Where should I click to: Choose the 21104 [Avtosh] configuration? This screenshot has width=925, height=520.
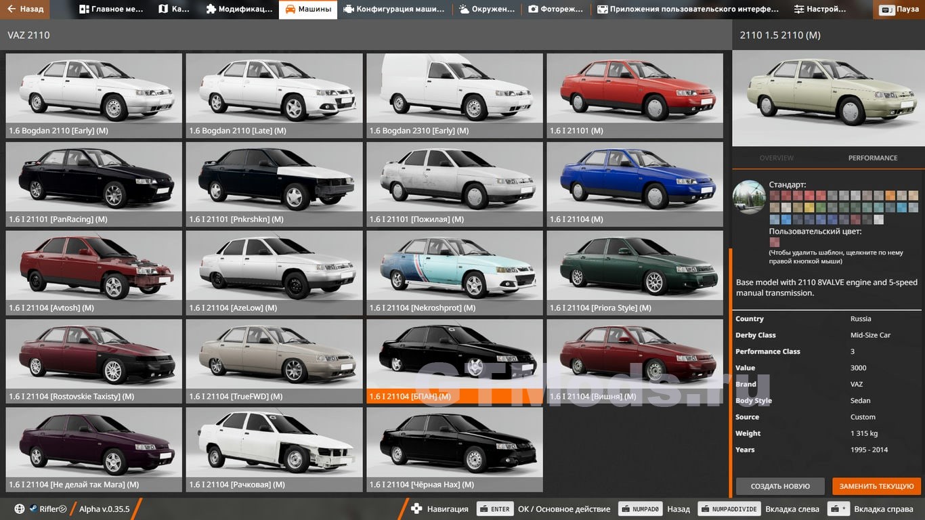tap(94, 273)
